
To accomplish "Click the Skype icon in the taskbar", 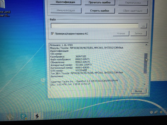I will [24, 117].
